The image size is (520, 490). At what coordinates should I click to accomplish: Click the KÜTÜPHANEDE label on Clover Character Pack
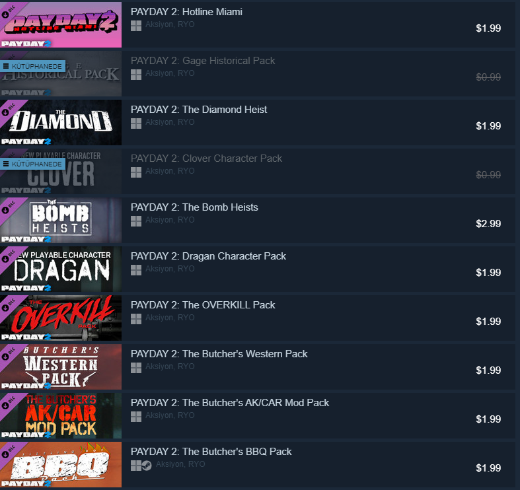pyautogui.click(x=32, y=164)
